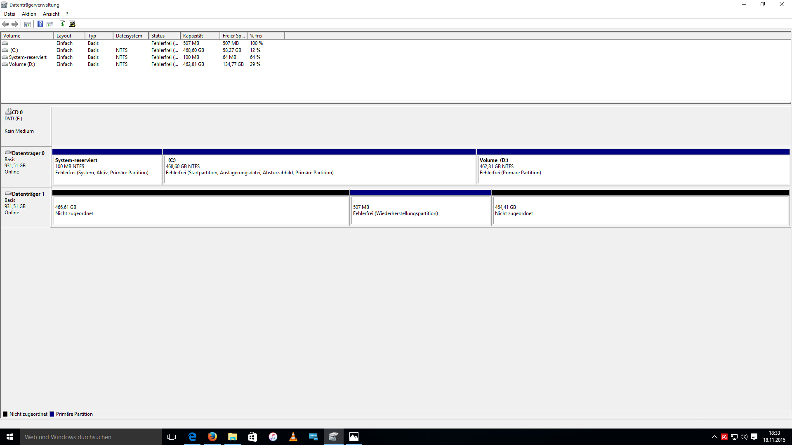
Task: Select the 507 MB Wiederherstellungspartition block
Action: click(420, 210)
